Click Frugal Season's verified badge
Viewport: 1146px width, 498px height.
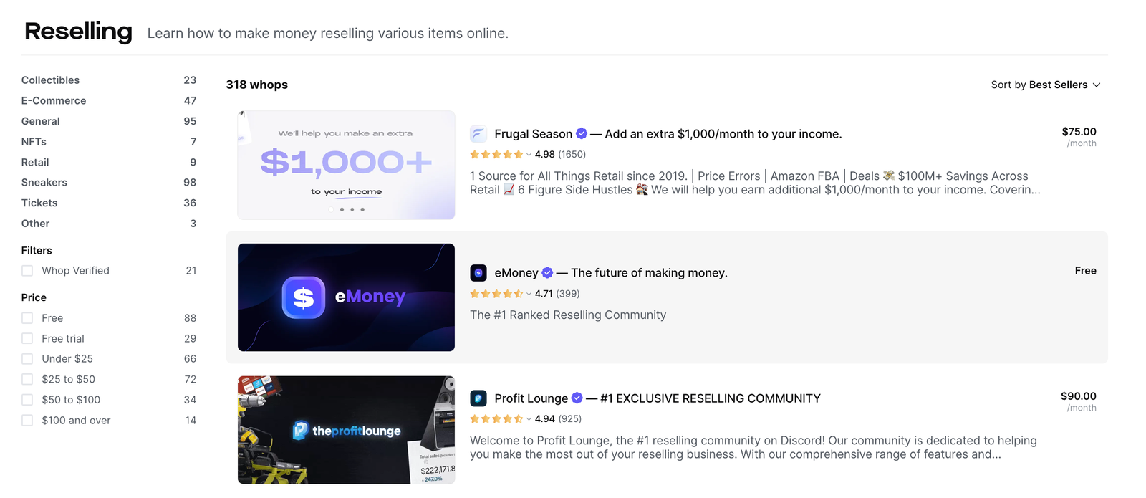pos(582,133)
